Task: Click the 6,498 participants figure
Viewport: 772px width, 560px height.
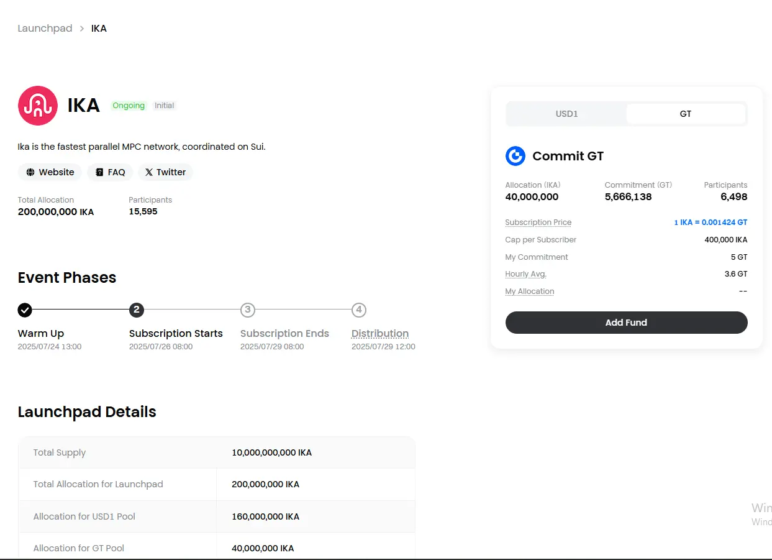Action: pos(734,197)
